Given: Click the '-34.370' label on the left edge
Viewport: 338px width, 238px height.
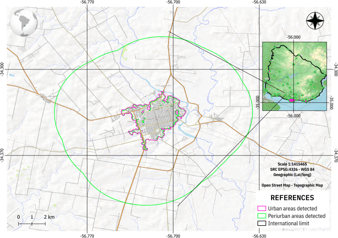Looking at the screenshot, I should pyautogui.click(x=2, y=155).
